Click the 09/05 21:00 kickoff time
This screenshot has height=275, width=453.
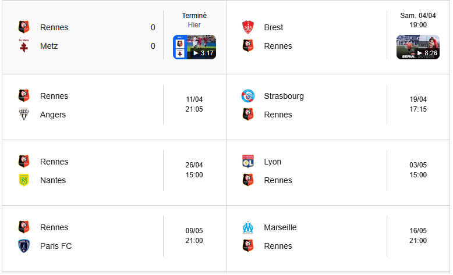[x=194, y=235]
